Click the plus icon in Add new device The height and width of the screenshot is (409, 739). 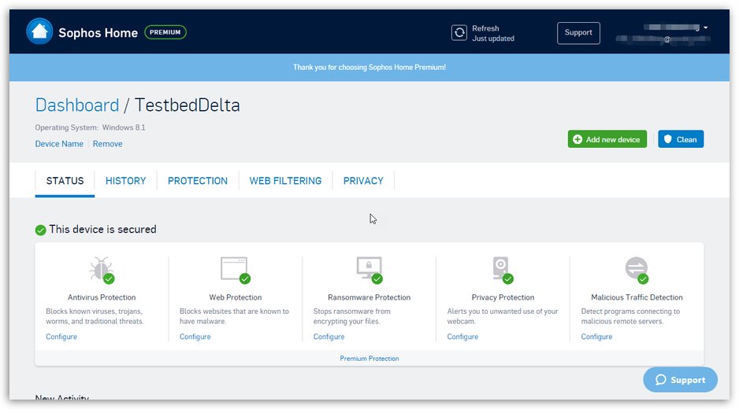(577, 139)
